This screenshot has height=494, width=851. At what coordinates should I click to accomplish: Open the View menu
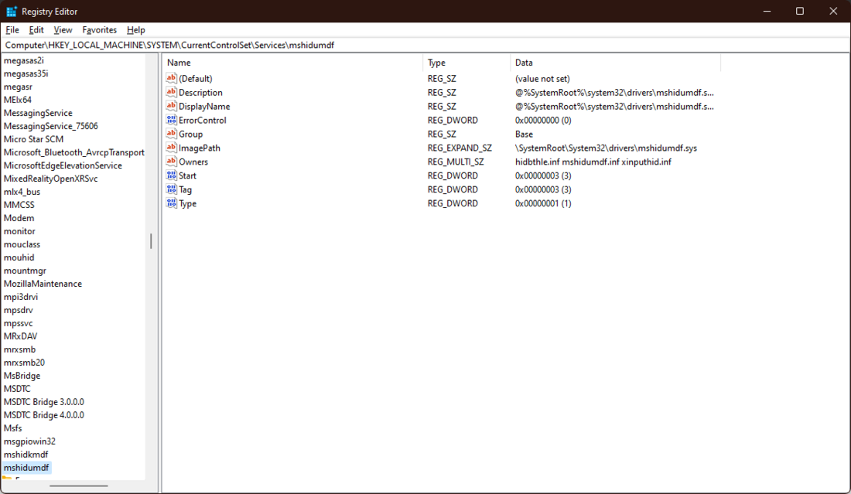click(x=63, y=30)
